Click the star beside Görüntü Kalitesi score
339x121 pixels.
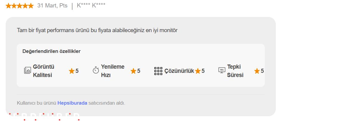[72, 71]
